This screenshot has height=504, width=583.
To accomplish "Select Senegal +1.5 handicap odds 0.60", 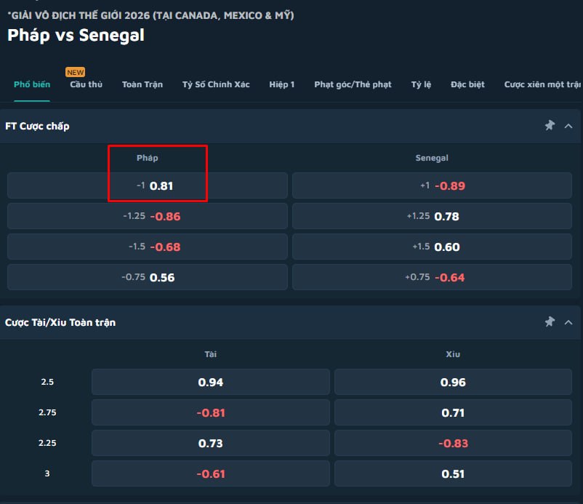I will (432, 247).
